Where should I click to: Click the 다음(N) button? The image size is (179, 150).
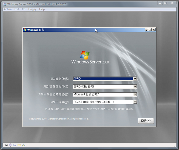click(146, 121)
